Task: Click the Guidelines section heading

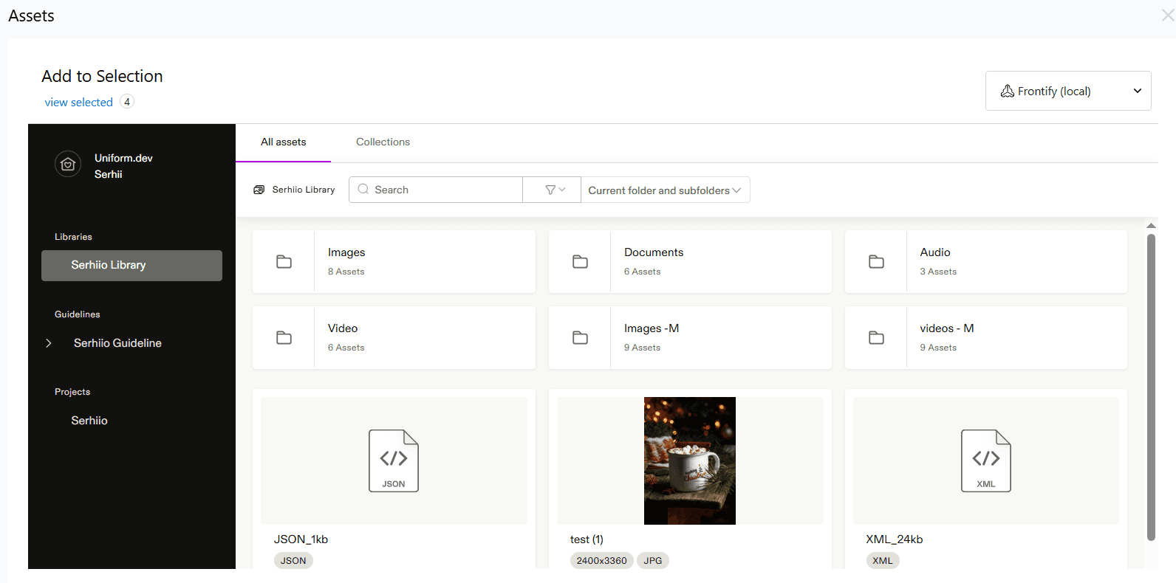Action: (78, 314)
